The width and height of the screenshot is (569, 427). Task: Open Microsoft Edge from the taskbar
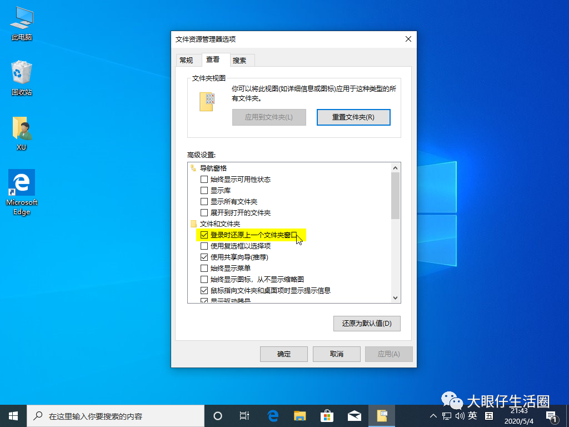coord(272,415)
